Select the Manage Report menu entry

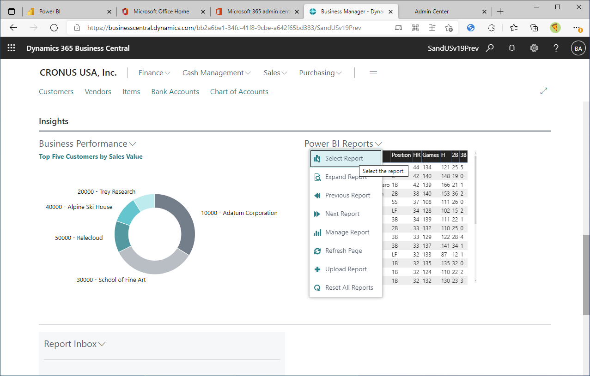[346, 232]
